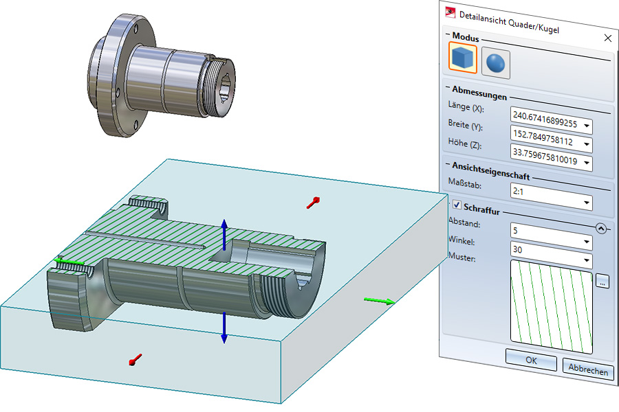The width and height of the screenshot is (619, 412).
Task: Open the Winkel angle dropdown
Action: [x=586, y=242]
